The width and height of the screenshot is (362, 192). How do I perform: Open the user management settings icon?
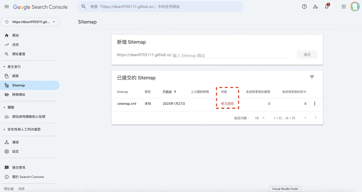(315, 7)
